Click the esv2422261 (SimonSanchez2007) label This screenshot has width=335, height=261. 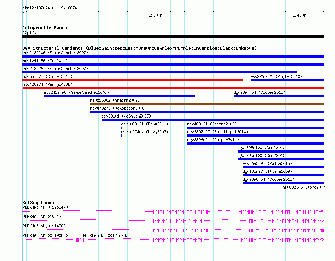click(x=55, y=69)
